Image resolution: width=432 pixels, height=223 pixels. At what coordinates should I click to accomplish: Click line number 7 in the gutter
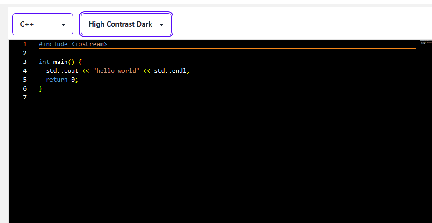point(25,98)
